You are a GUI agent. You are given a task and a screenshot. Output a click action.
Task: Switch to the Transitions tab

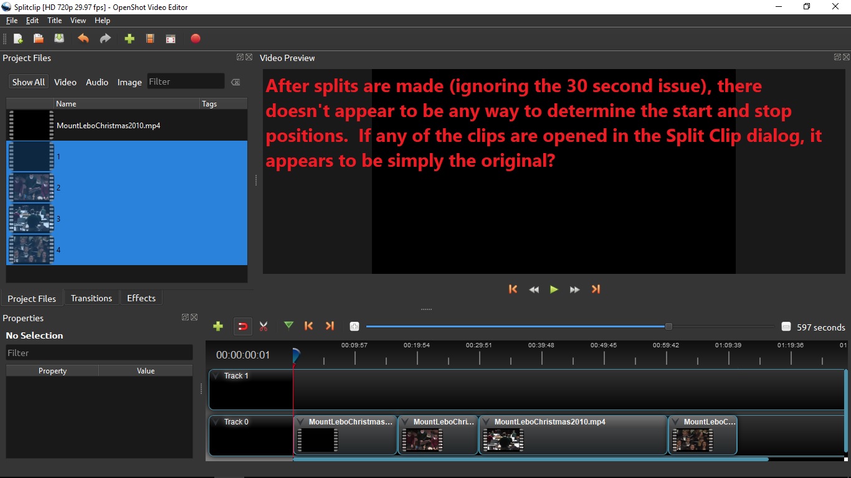coord(91,298)
